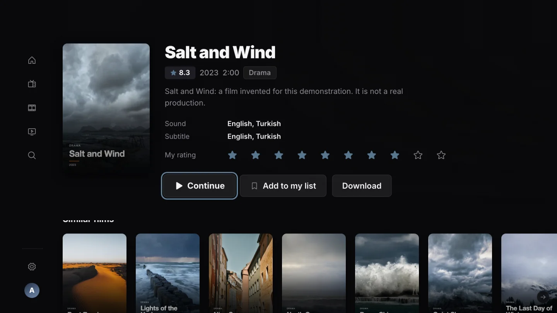Open The Last Day of Winter thumbnail
This screenshot has width=557, height=313.
click(x=529, y=273)
